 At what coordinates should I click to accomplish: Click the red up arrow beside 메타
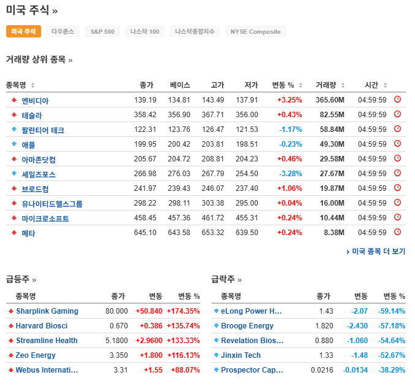click(14, 233)
